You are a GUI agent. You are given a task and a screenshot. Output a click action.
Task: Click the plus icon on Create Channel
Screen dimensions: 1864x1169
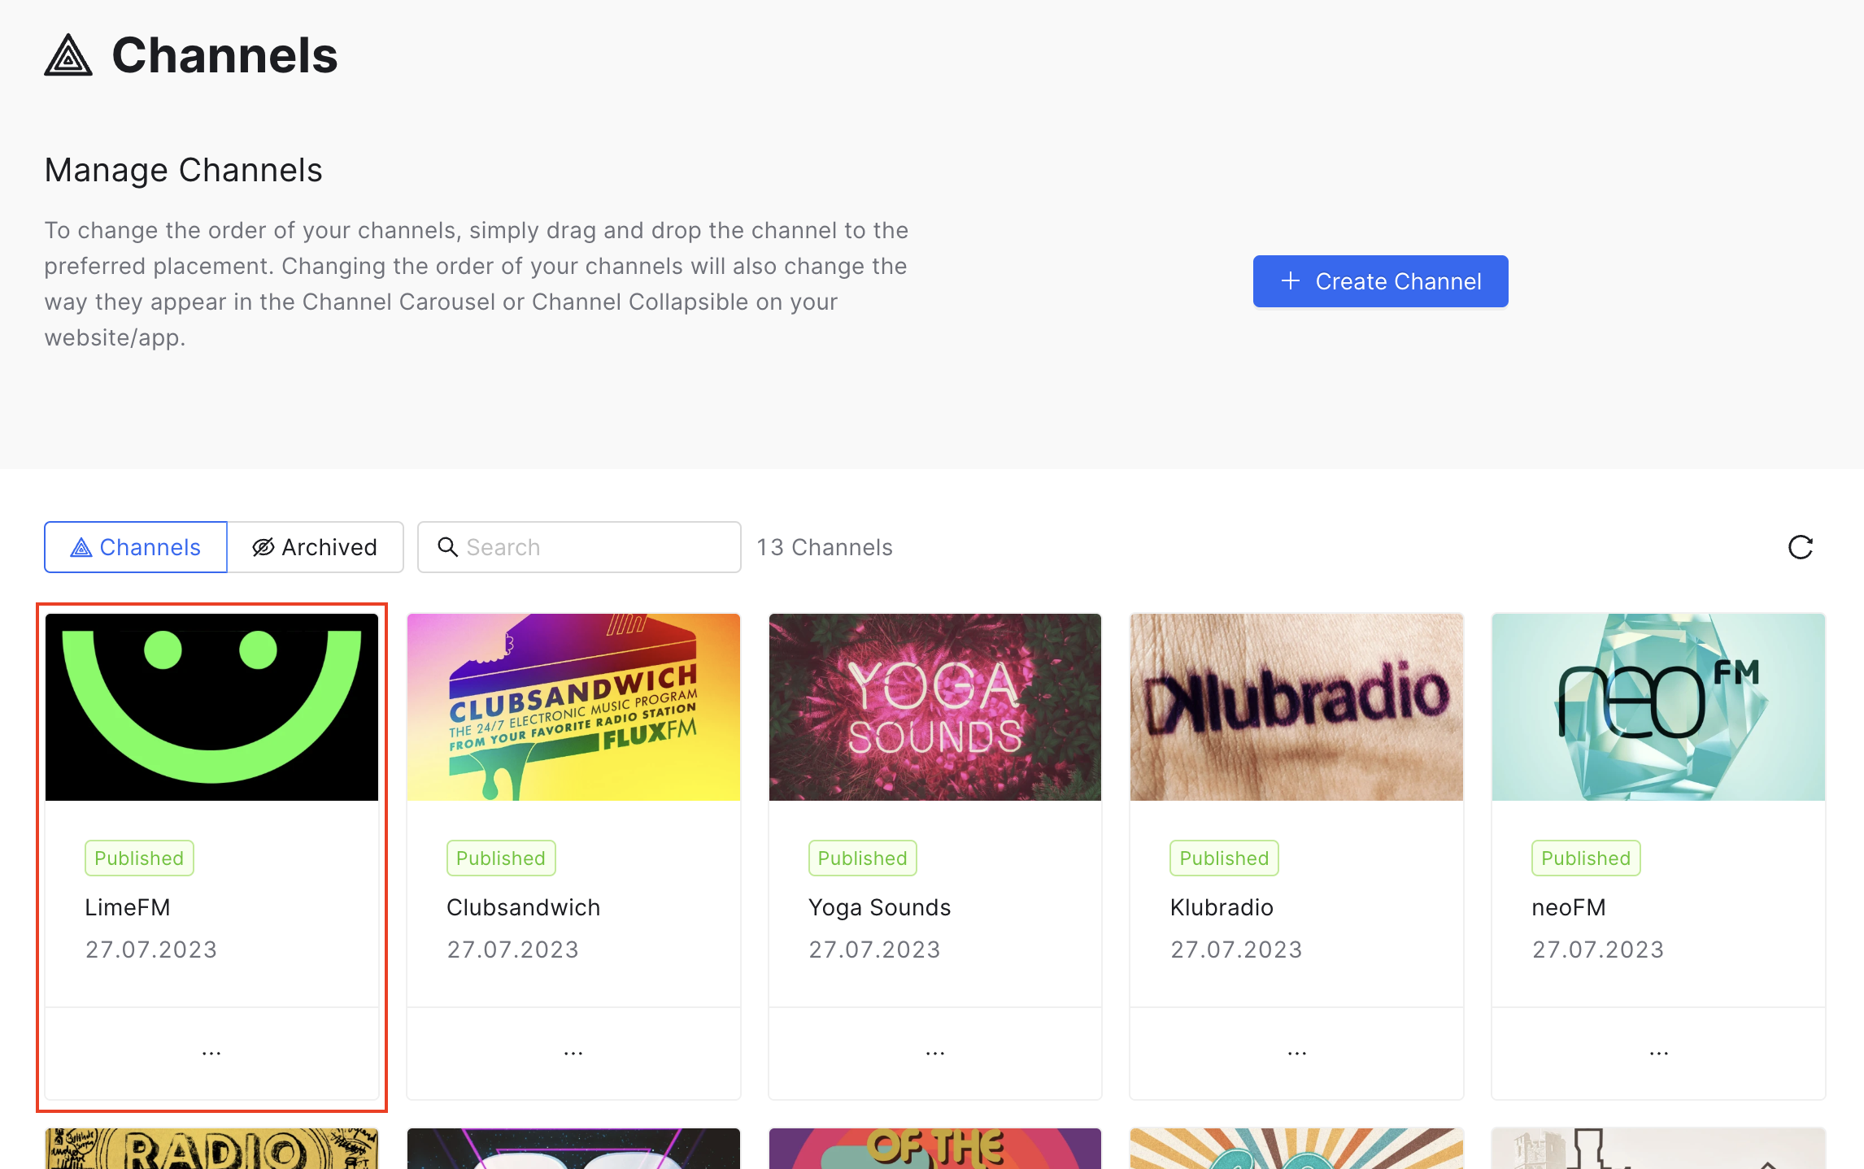click(x=1291, y=281)
